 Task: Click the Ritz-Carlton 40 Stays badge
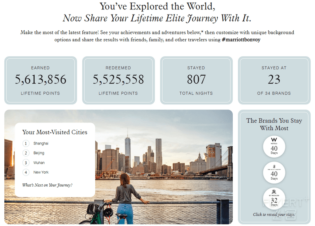point(274,172)
